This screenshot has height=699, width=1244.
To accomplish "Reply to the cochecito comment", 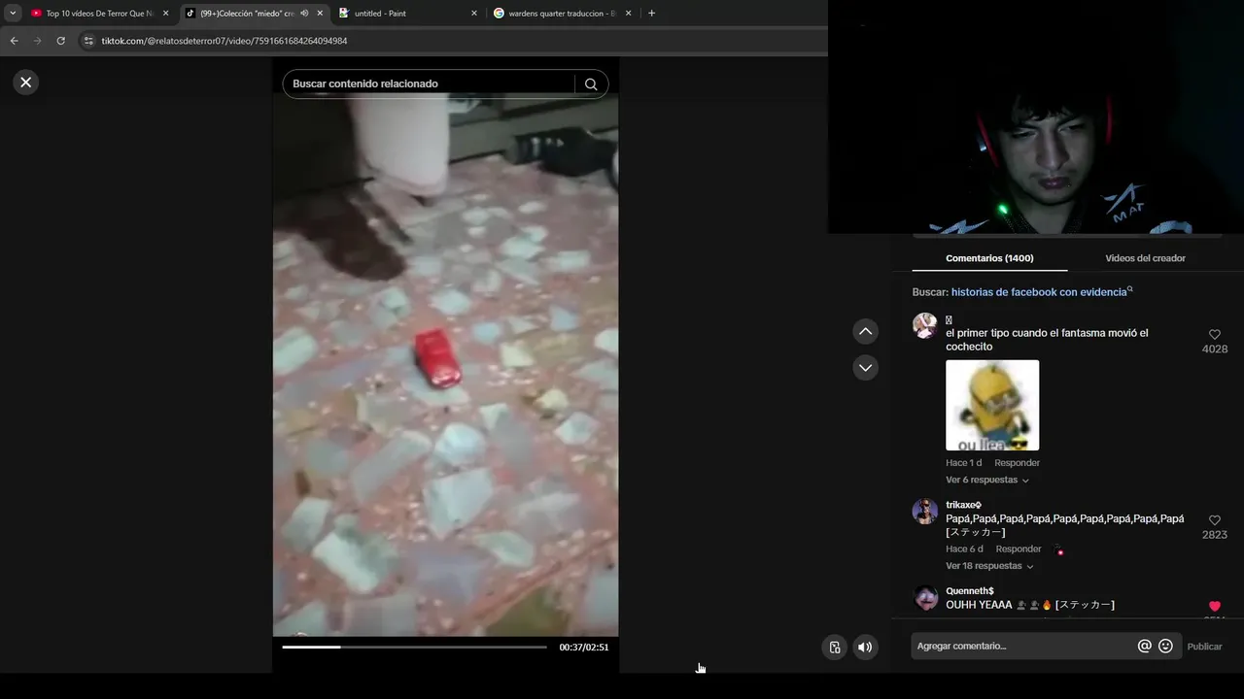I will pos(1017,463).
